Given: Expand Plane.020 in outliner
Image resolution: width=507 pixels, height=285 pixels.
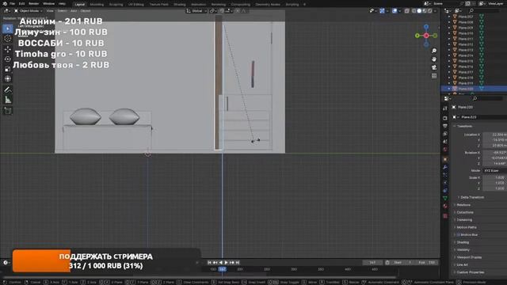Looking at the screenshot, I should pyautogui.click(x=449, y=89).
